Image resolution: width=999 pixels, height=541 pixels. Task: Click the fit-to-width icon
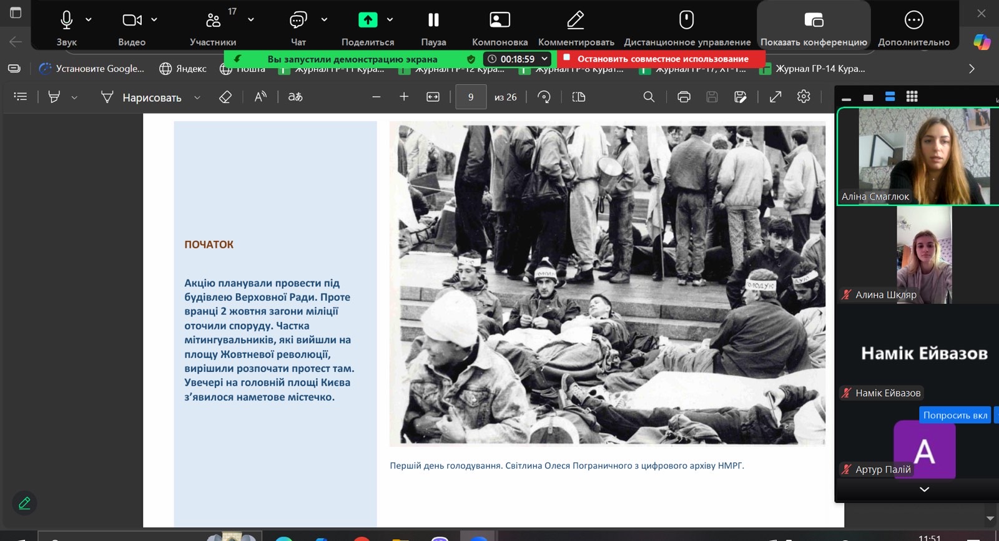click(433, 97)
